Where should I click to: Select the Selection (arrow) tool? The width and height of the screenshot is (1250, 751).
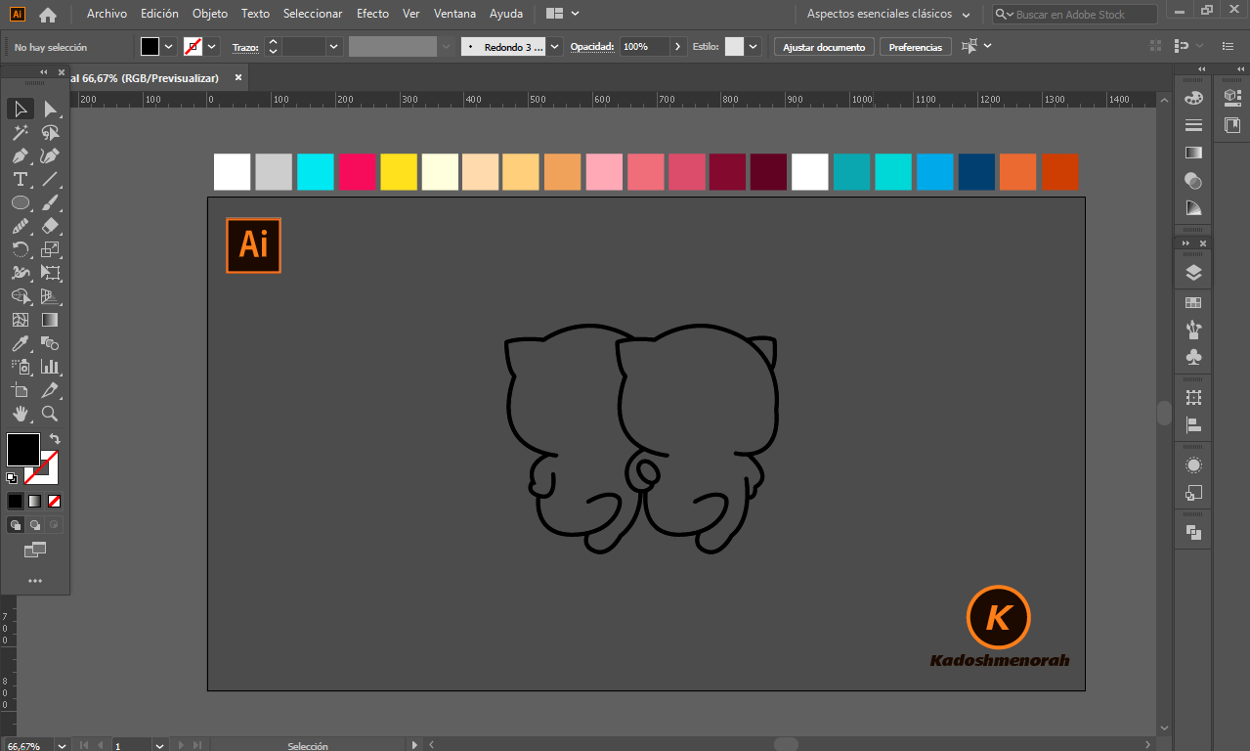[x=21, y=109]
